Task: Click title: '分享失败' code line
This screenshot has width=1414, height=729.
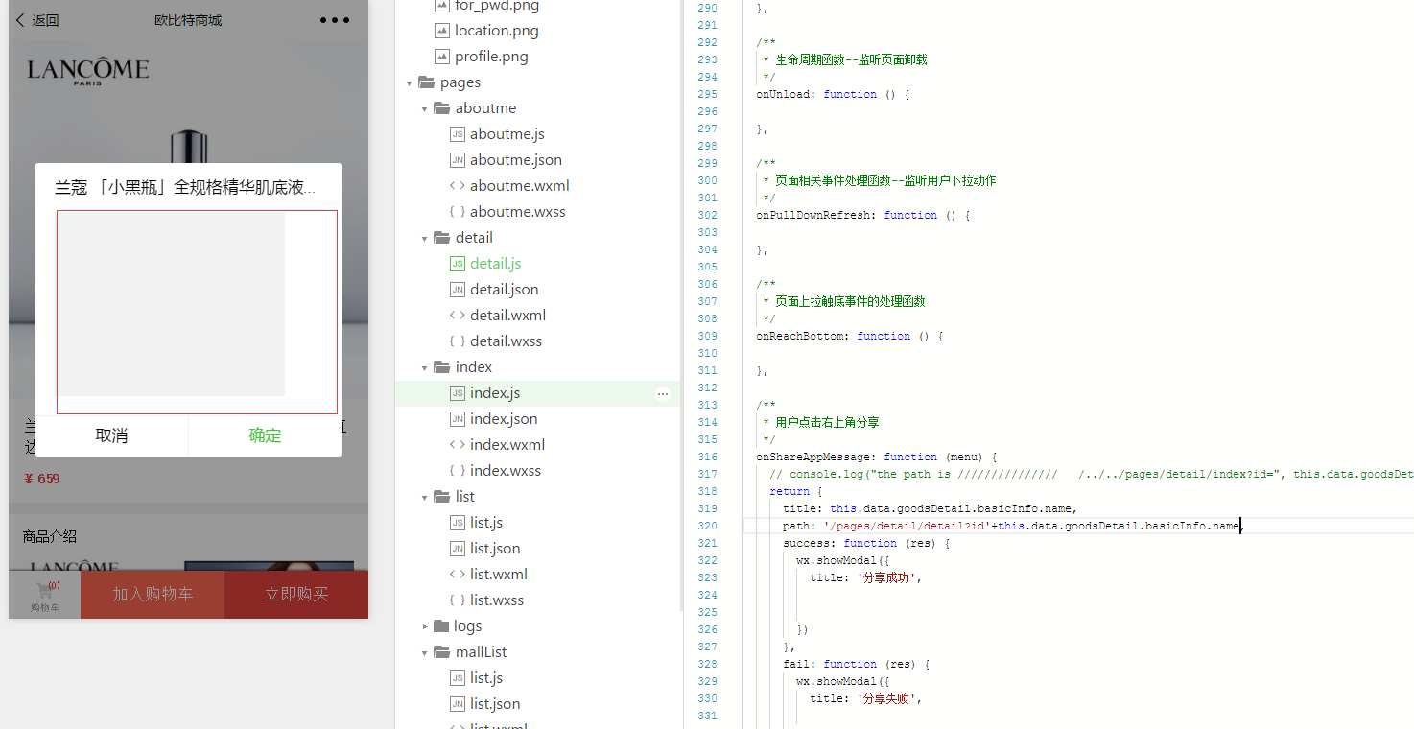Action: pos(865,699)
